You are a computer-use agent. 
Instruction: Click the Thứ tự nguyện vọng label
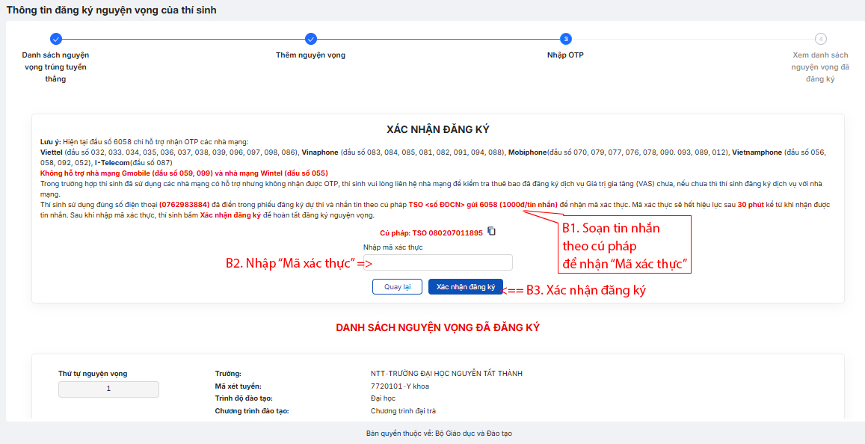pyautogui.click(x=93, y=374)
